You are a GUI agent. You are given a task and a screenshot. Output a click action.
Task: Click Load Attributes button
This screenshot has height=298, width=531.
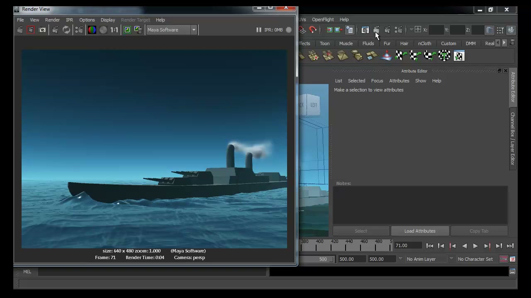pos(420,231)
